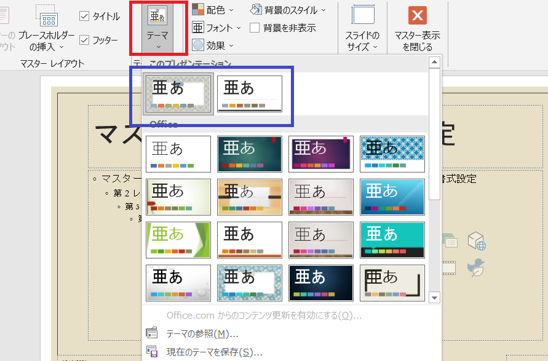Screen dimensions: 548x361
Task: Click the フォント (Fonts) icon in the ribbon
Action: click(197, 27)
